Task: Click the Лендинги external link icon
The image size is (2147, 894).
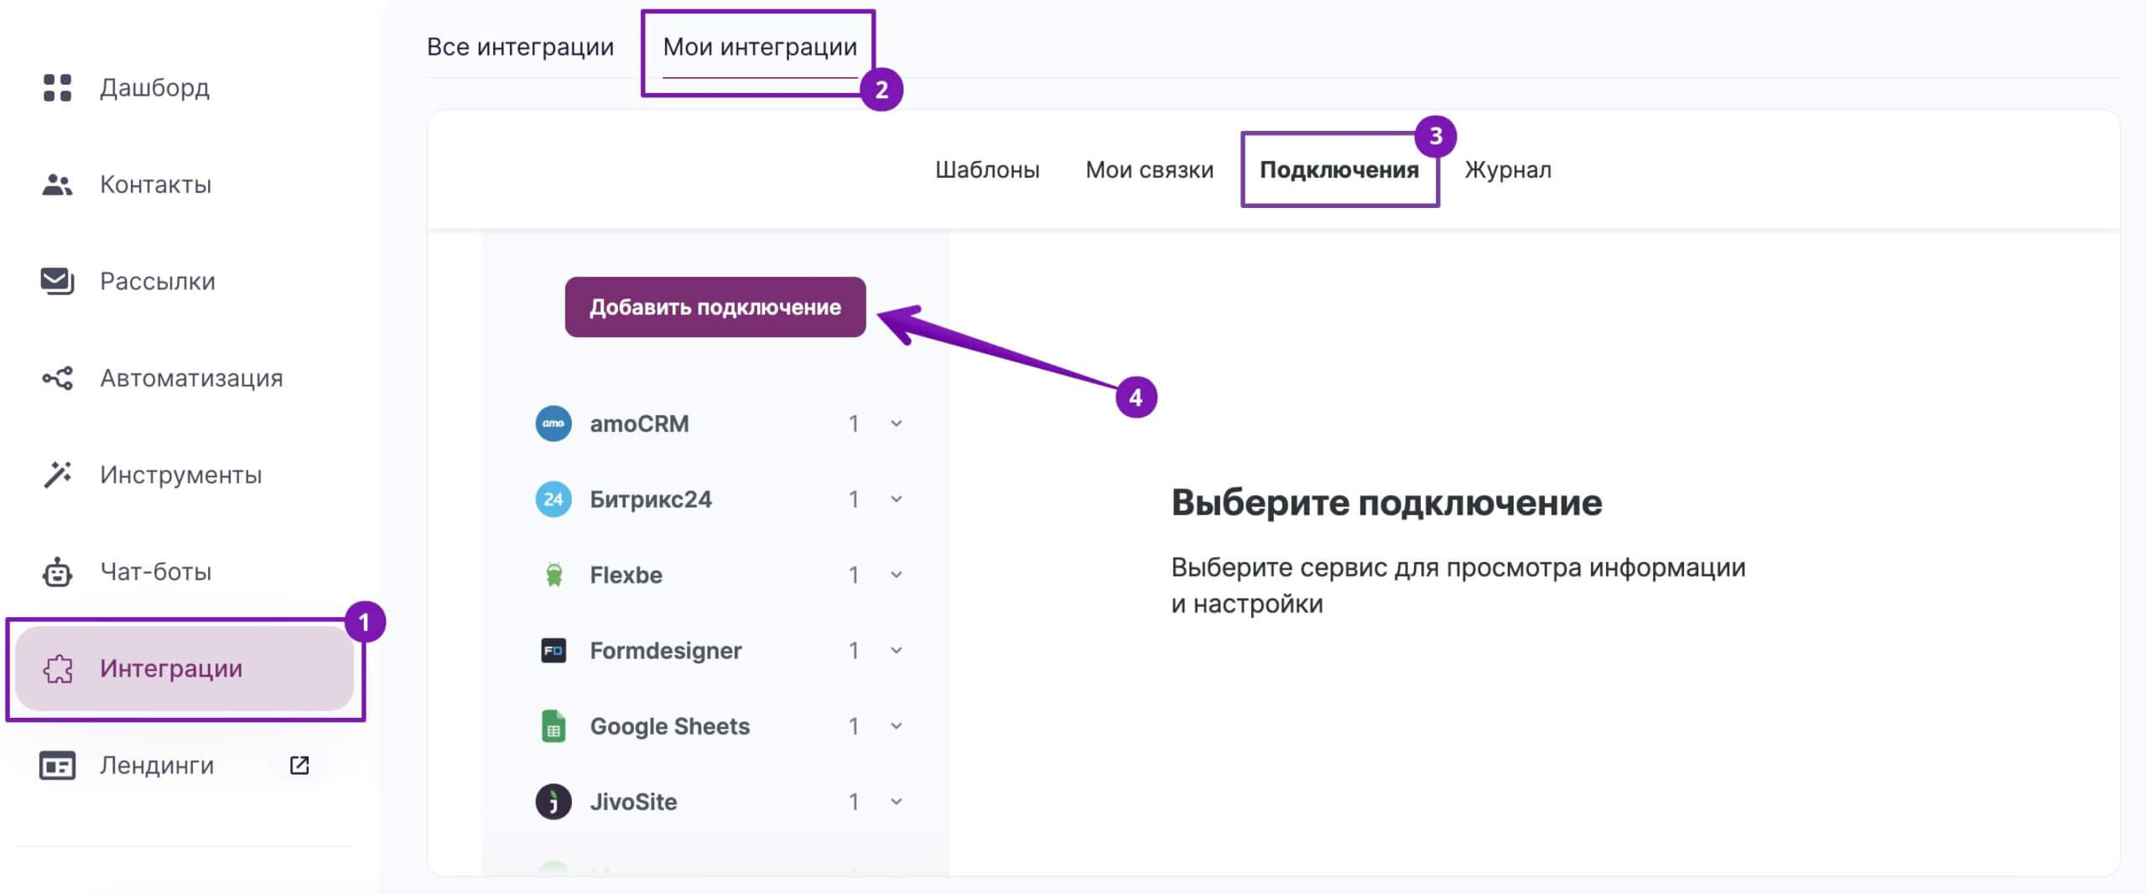Action: point(299,765)
